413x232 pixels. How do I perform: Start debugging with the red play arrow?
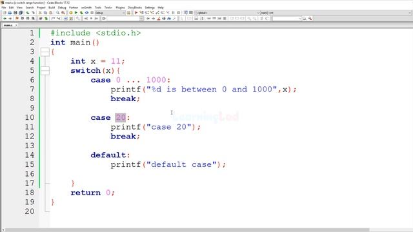point(136,13)
